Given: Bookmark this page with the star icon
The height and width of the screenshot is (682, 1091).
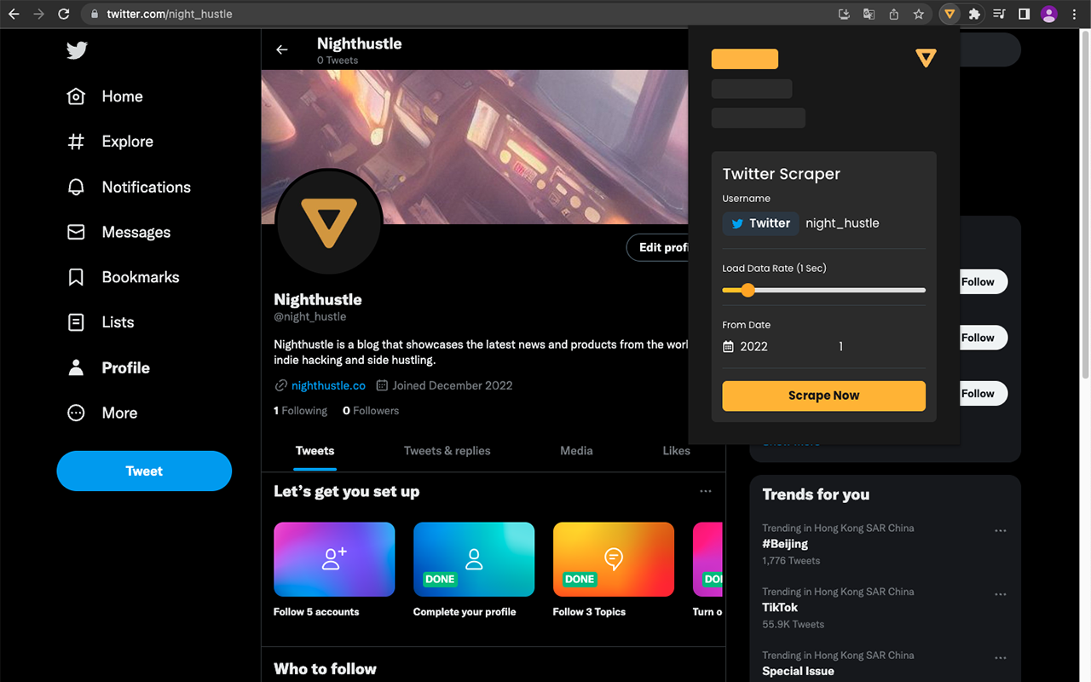Looking at the screenshot, I should tap(918, 14).
